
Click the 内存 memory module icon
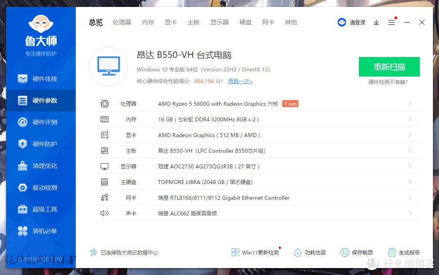[x=105, y=120]
